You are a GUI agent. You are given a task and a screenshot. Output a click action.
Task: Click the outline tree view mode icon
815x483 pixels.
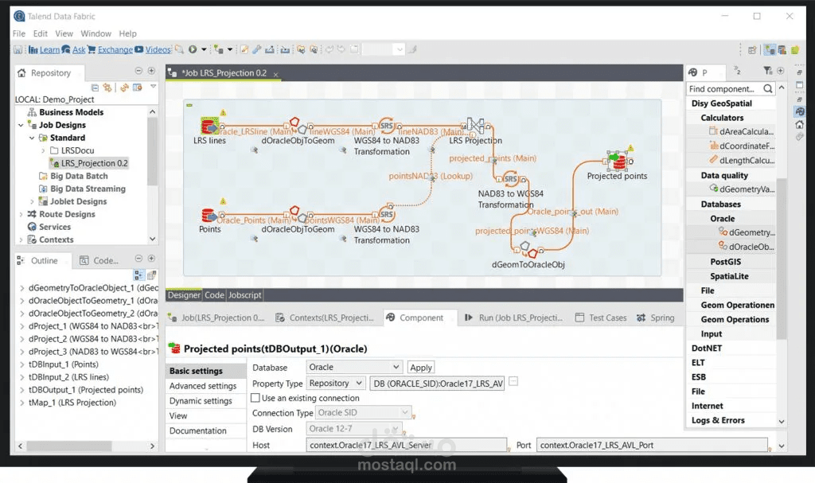pos(138,275)
